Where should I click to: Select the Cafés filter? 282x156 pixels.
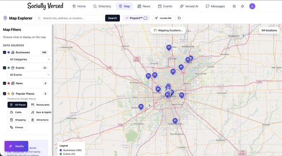click(17, 113)
